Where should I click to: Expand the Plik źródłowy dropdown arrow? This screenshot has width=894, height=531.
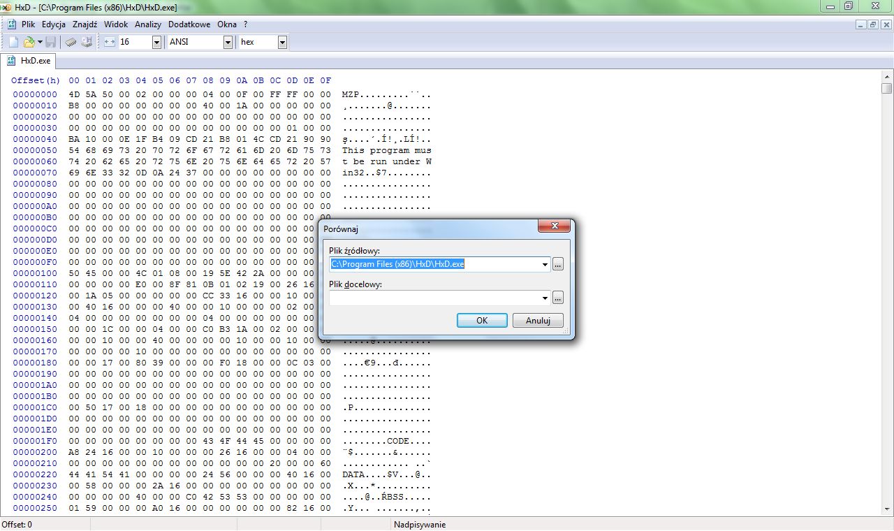click(x=545, y=264)
